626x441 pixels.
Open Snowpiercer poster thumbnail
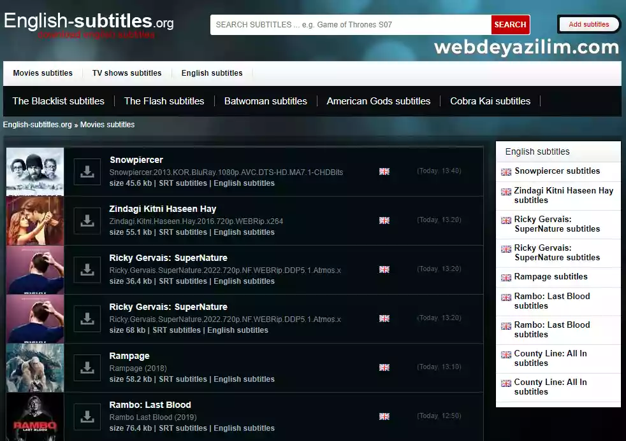(35, 172)
